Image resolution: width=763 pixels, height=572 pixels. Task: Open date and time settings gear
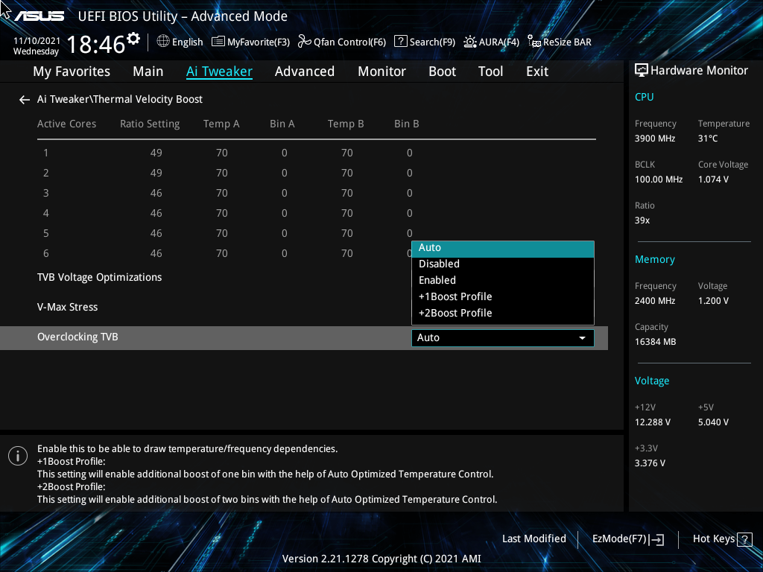[133, 38]
